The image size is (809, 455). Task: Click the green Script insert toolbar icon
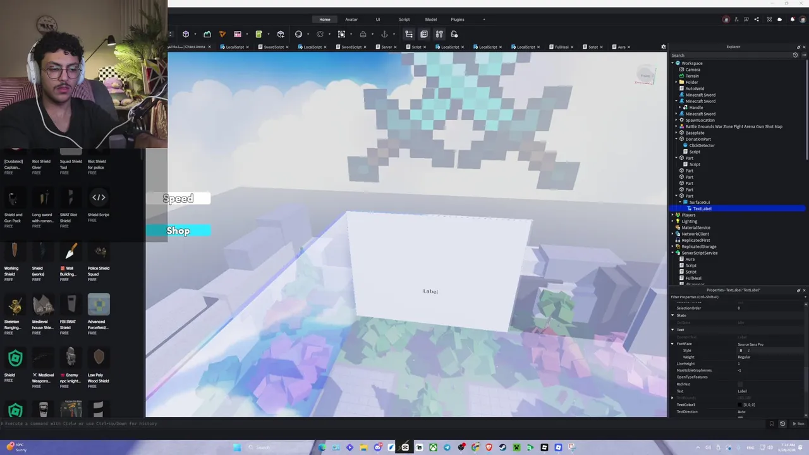point(259,34)
